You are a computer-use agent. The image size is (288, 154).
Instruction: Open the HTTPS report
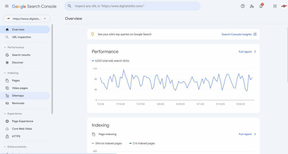point(25,136)
